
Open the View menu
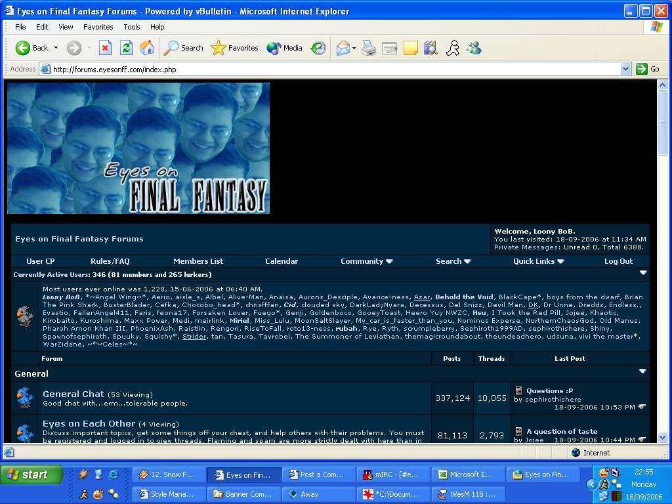[x=66, y=26]
